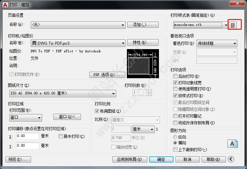
Task: Click the AutoCAD logo in title bar
Action: pos(5,5)
